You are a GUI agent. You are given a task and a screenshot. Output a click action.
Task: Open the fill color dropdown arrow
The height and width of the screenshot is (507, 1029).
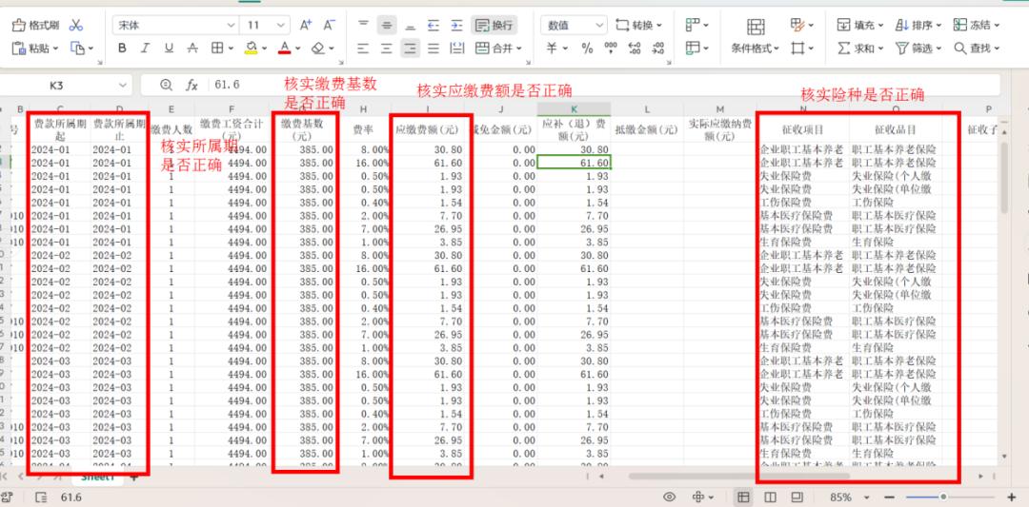pos(265,49)
